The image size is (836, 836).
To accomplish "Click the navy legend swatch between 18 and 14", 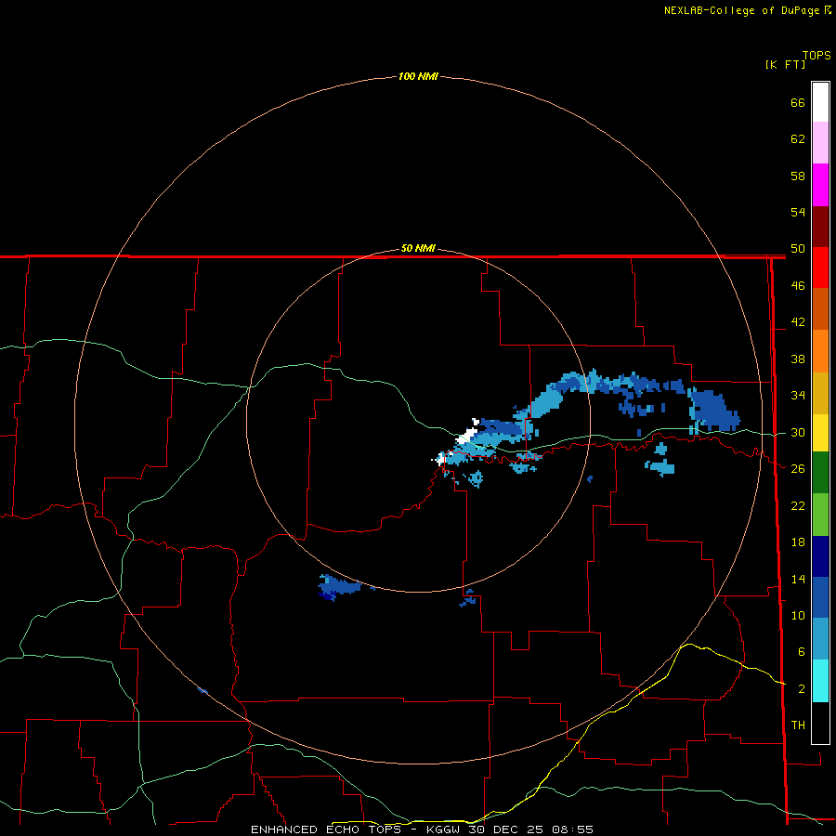I will point(820,555).
